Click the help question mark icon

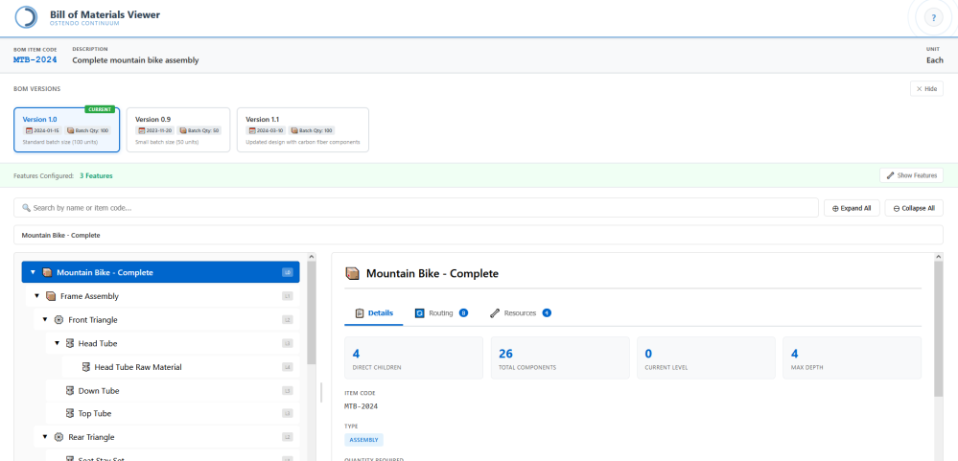(x=932, y=18)
